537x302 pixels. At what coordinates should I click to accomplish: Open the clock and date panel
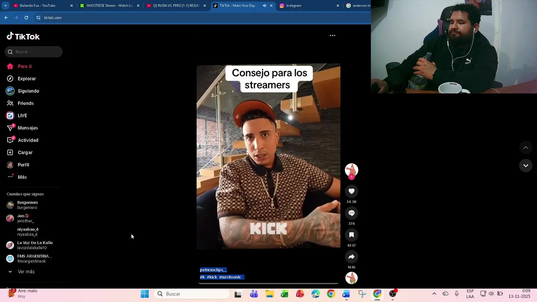tap(519, 294)
